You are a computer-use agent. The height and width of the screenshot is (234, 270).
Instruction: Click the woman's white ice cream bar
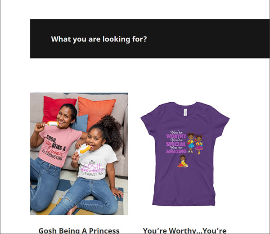[53, 123]
